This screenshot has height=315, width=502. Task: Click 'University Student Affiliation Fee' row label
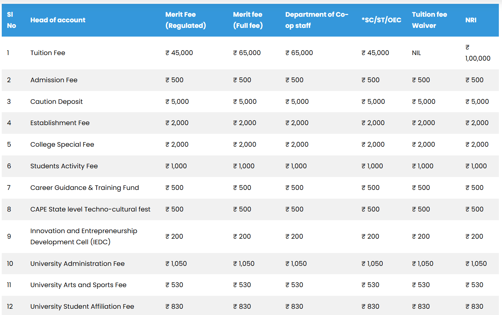pos(82,307)
